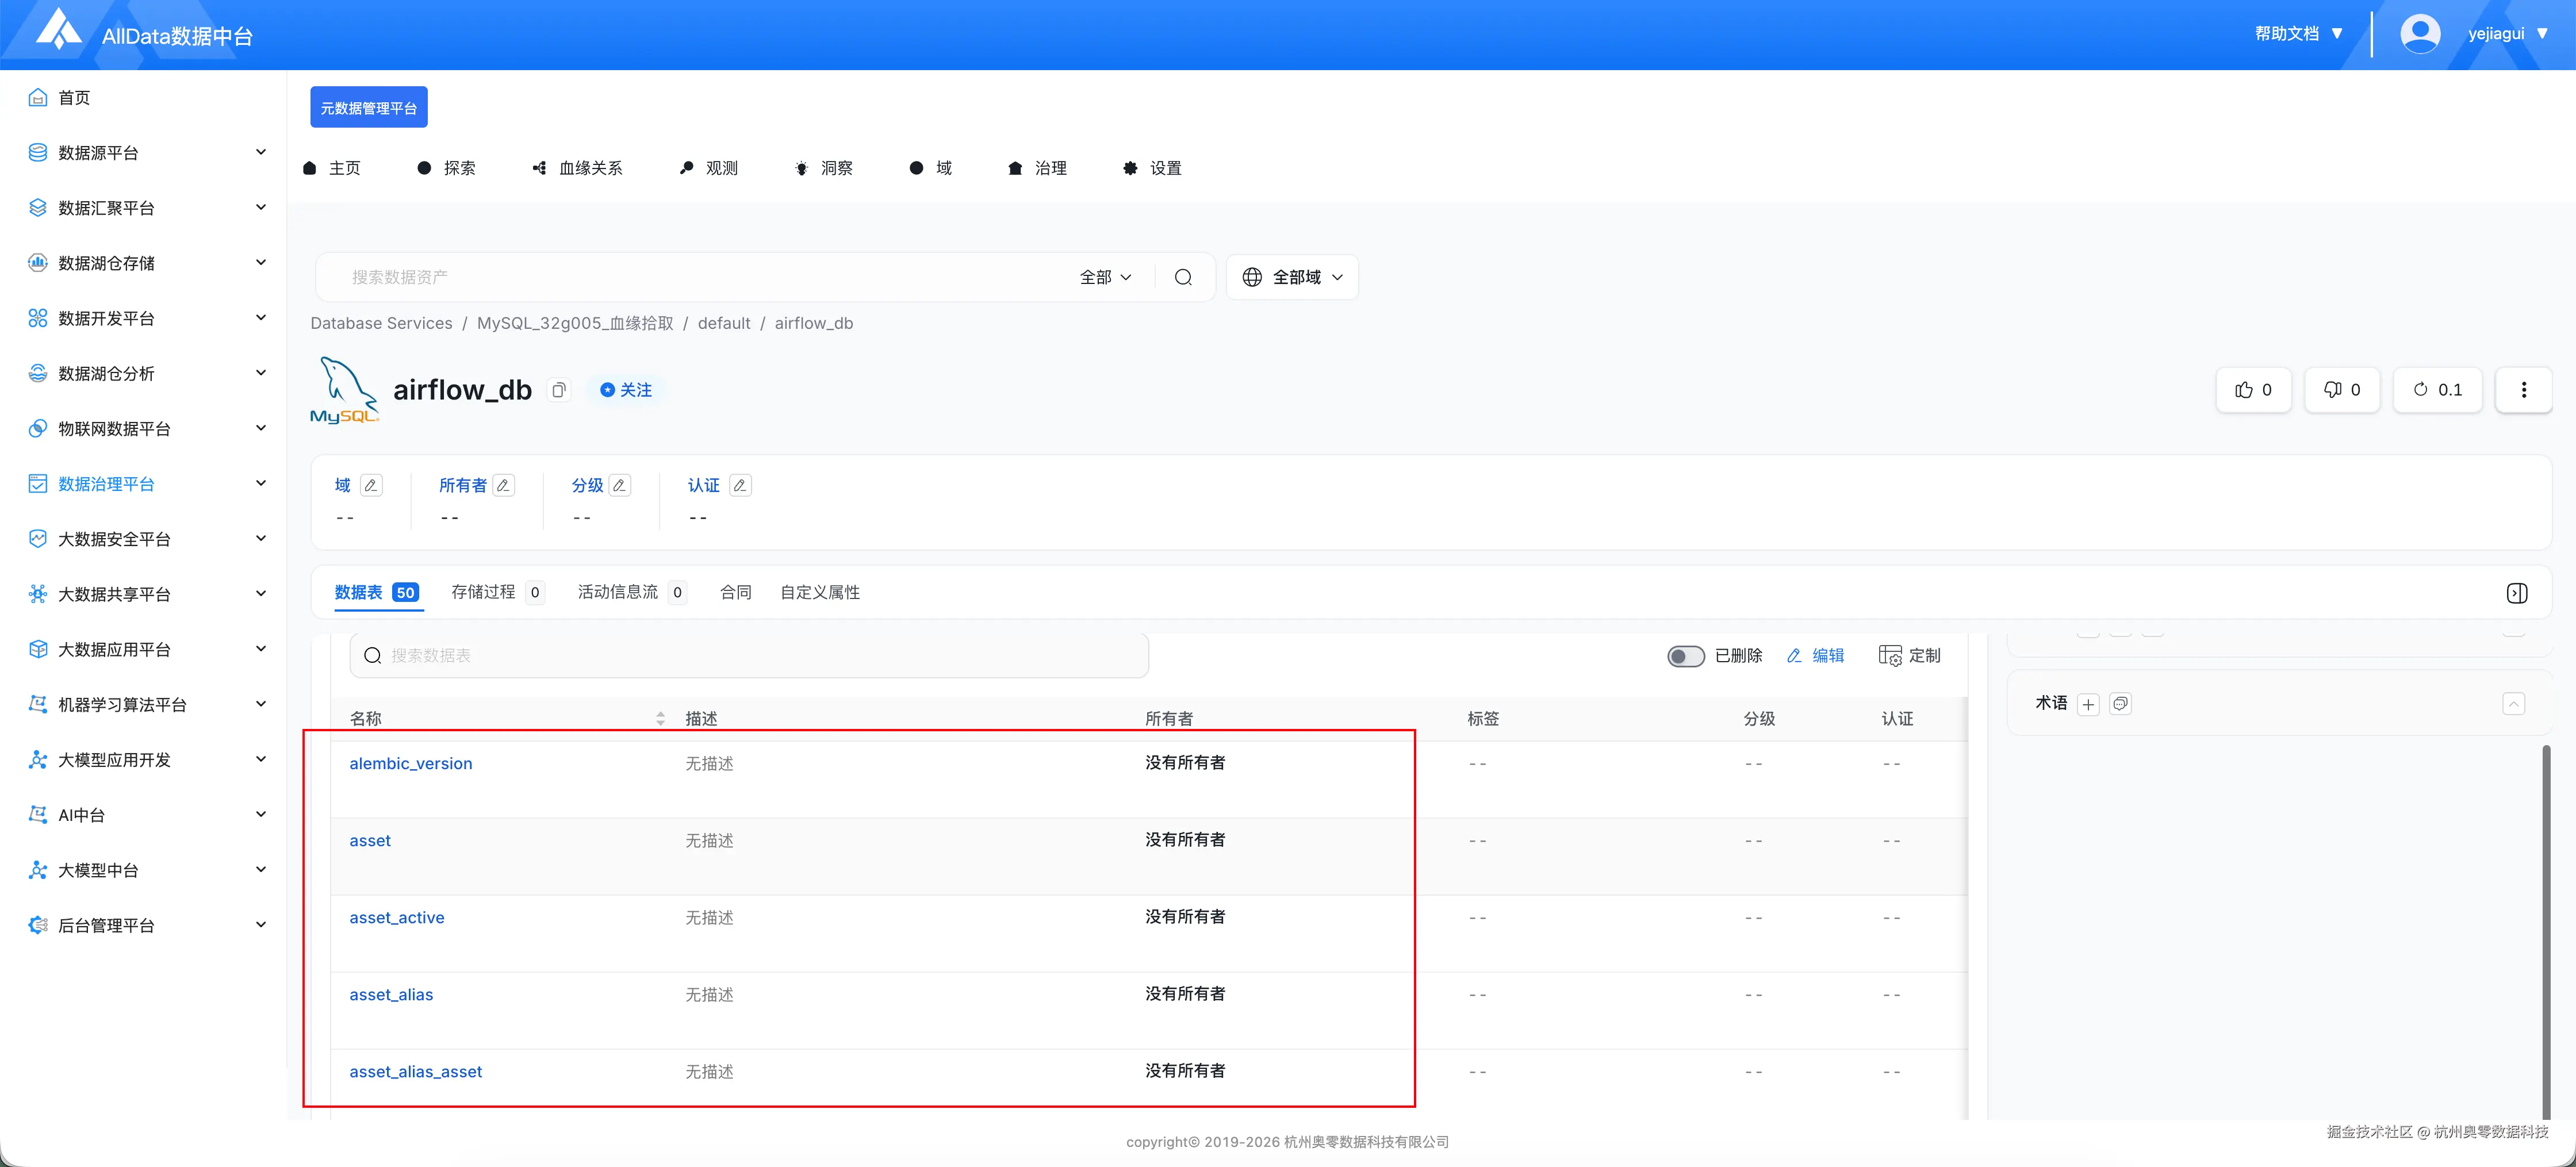Go to the 探索 nav item

point(447,168)
